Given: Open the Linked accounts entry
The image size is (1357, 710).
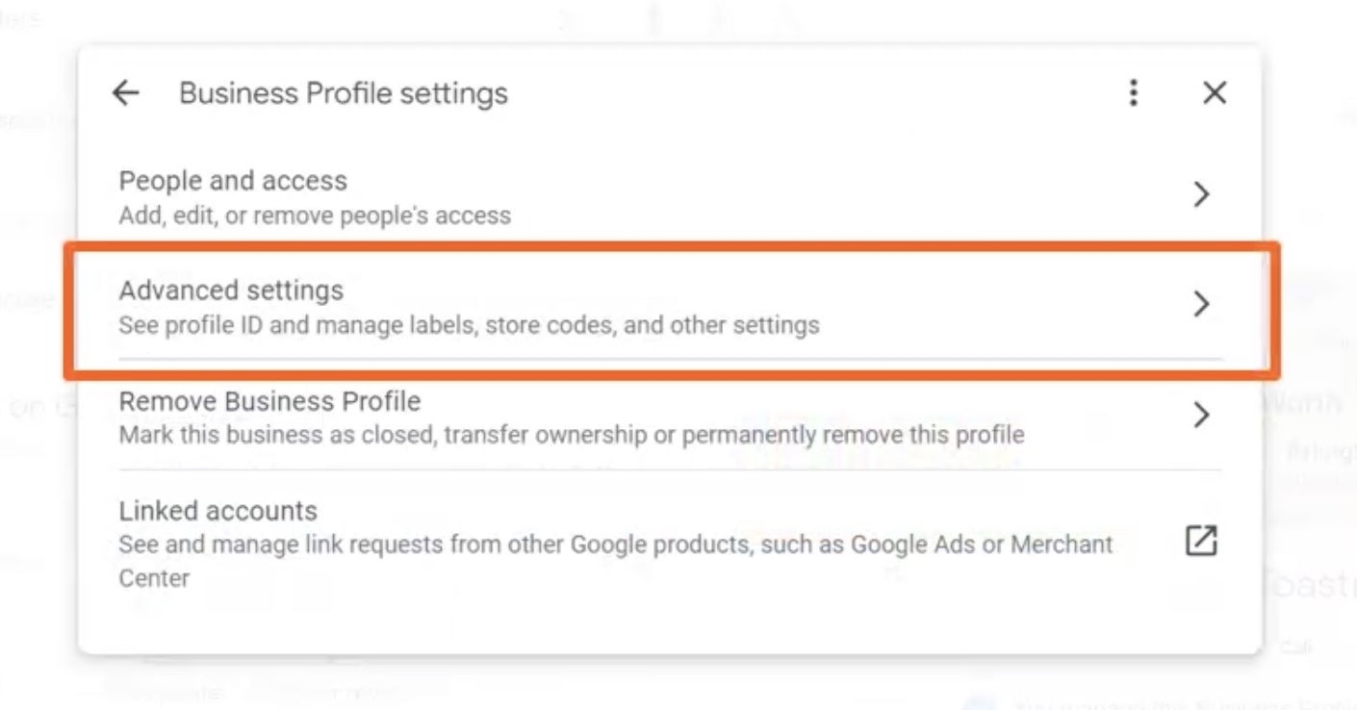Looking at the screenshot, I should (x=671, y=544).
